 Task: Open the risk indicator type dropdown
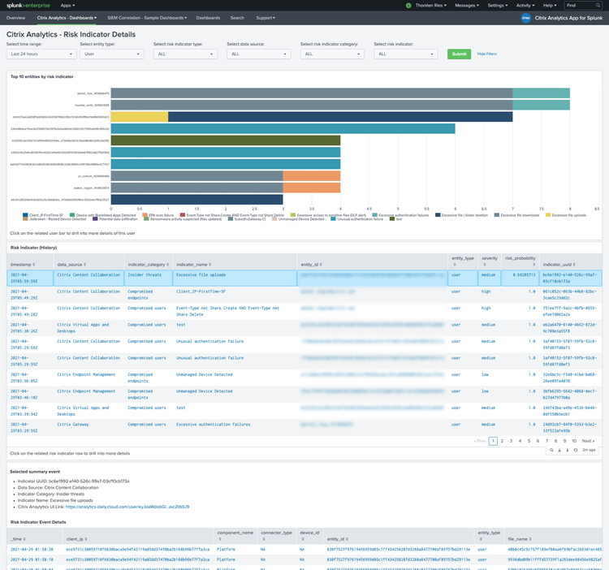coord(185,54)
